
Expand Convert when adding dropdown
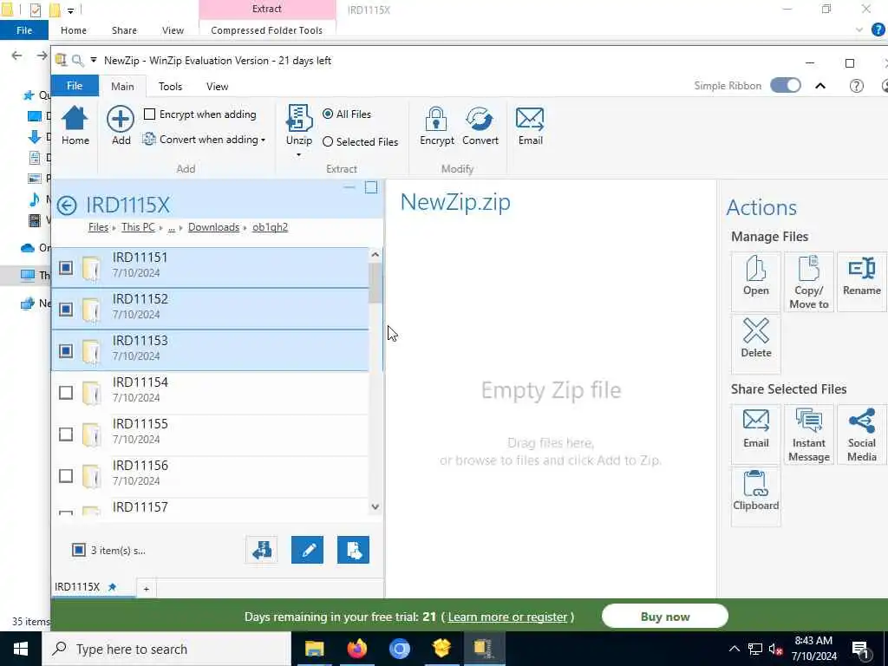263,140
